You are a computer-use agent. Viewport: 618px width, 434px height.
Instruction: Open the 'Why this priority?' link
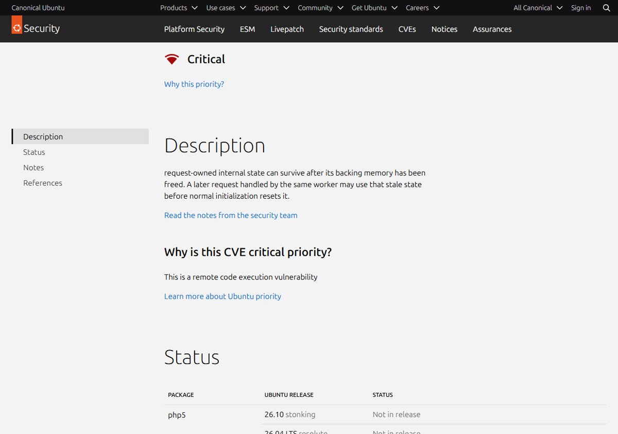194,84
